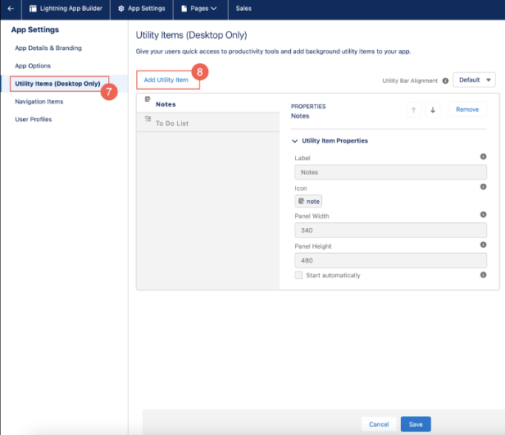Click the Panel Width info icon
Viewport: 505px width, 435px height.
[x=483, y=215]
